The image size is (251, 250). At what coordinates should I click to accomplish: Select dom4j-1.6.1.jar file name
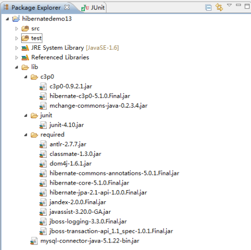click(x=71, y=163)
